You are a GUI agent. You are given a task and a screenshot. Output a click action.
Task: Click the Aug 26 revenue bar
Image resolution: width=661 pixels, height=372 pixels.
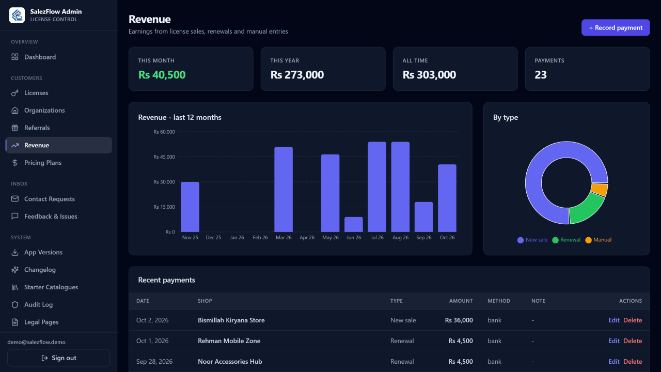[400, 187]
